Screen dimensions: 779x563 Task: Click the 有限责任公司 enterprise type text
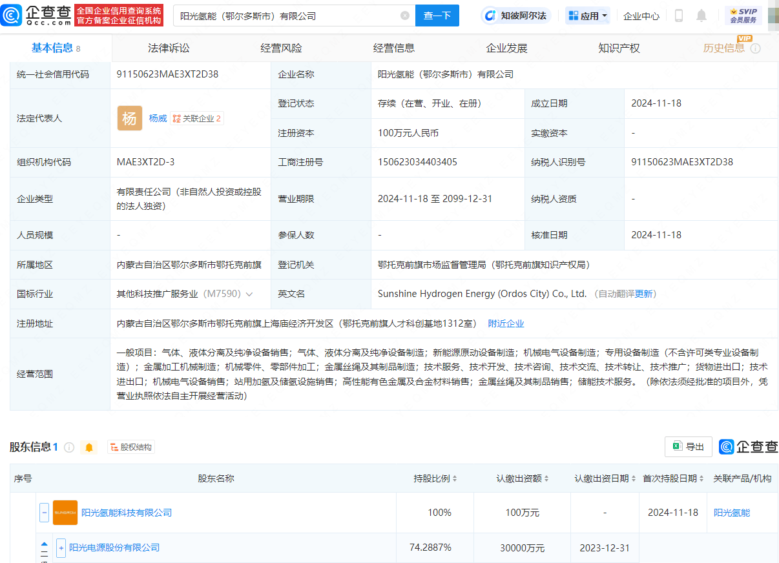tap(189, 199)
